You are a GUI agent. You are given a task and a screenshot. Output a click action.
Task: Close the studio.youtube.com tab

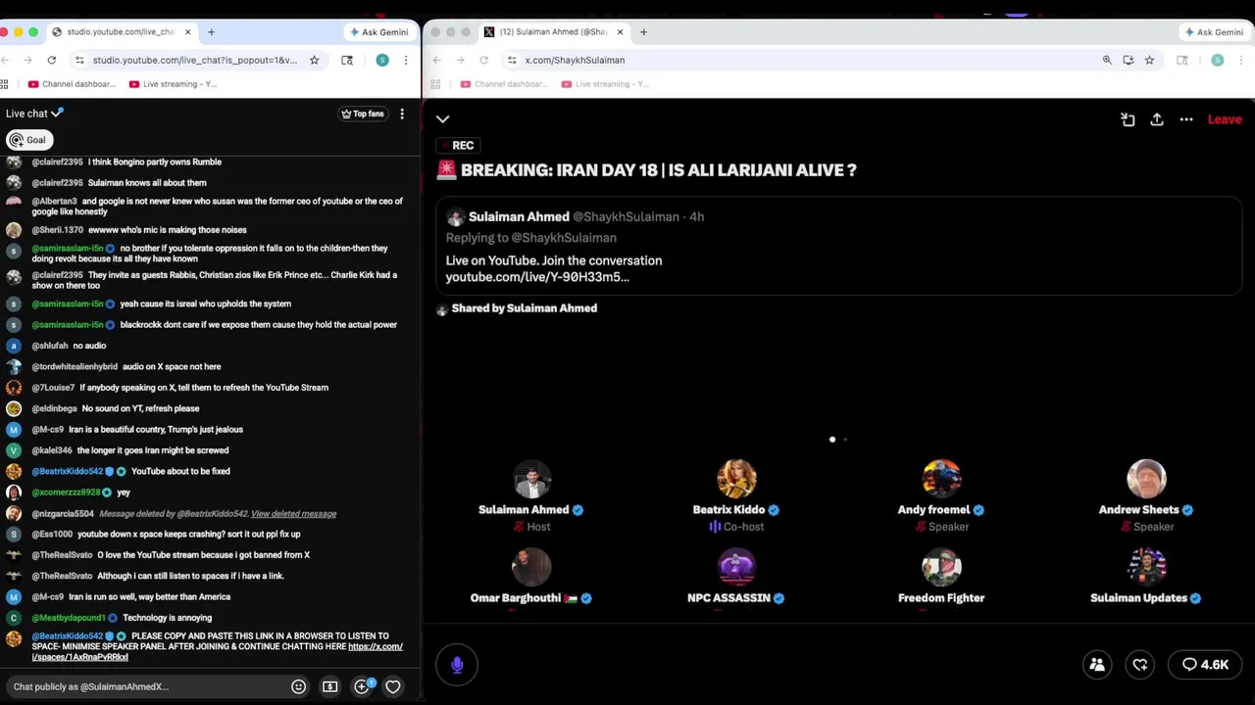(187, 32)
